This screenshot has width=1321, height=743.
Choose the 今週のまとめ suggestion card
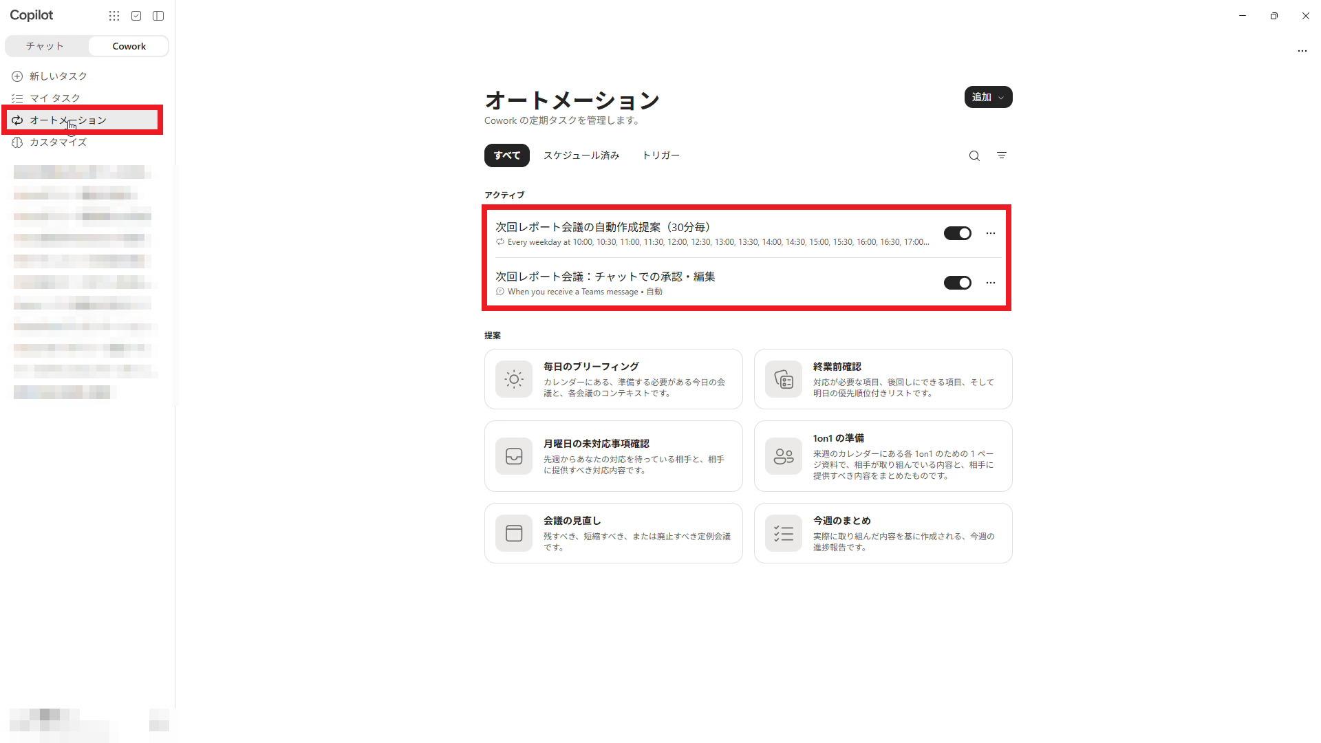(883, 533)
